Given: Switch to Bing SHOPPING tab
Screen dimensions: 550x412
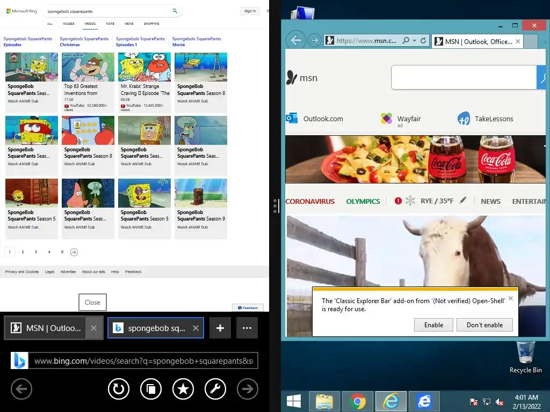Looking at the screenshot, I should click(x=151, y=24).
